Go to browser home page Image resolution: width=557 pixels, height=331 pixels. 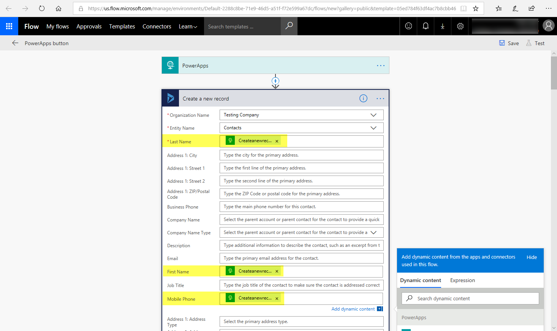(59, 8)
